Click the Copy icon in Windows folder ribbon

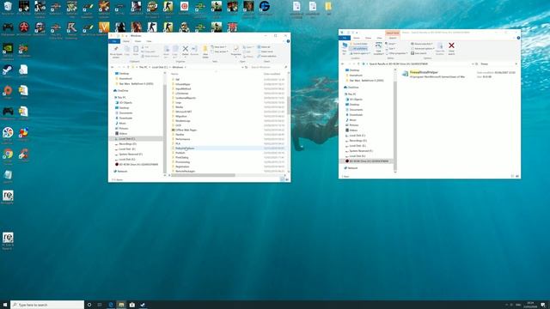click(x=127, y=51)
